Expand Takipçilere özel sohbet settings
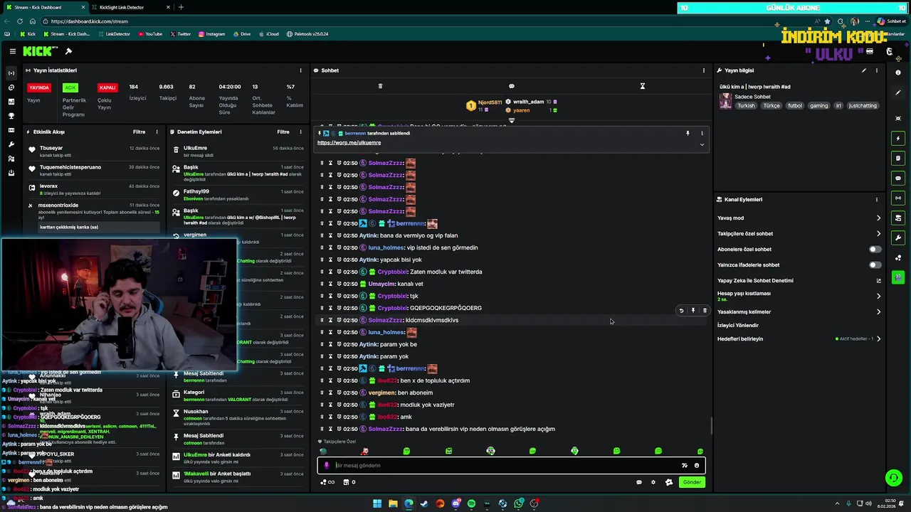The width and height of the screenshot is (911, 512). pyautogui.click(x=878, y=234)
